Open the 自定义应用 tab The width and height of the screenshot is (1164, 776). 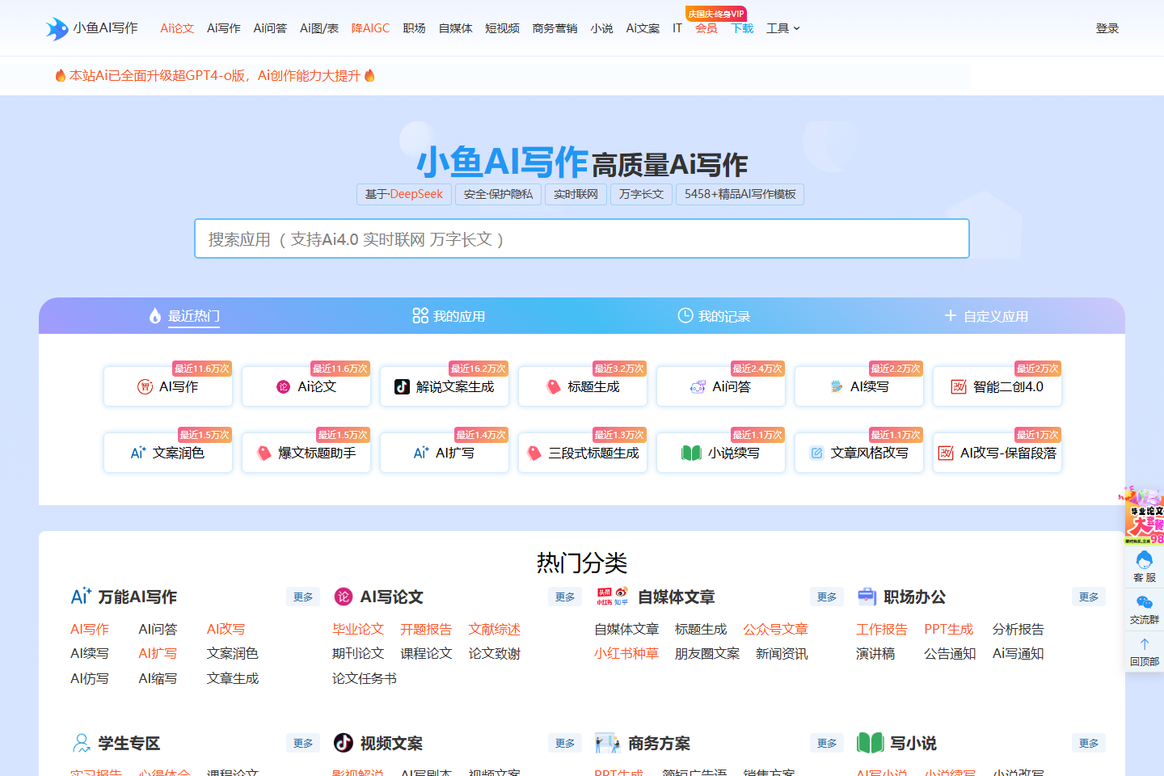pos(986,316)
